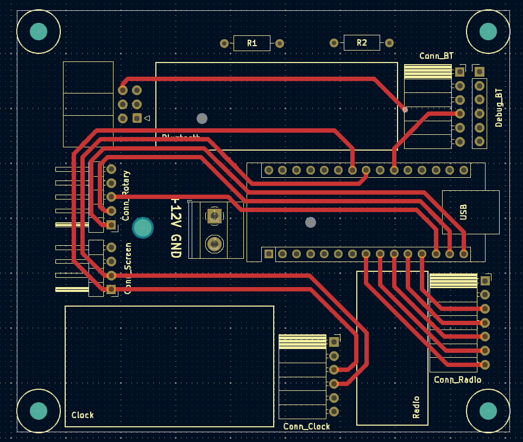Viewport: 523px width, 442px height.
Task: Select the R1 reference label
Action: tap(252, 43)
